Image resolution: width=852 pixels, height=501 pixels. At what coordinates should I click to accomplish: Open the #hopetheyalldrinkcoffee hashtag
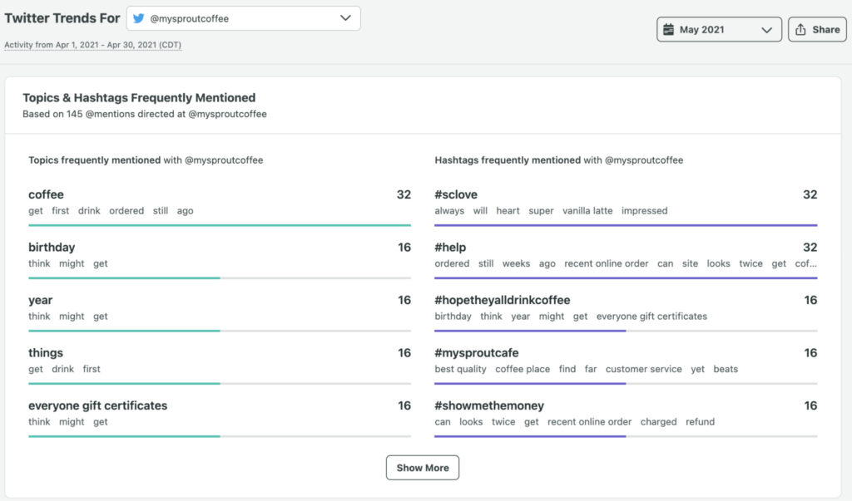point(502,300)
